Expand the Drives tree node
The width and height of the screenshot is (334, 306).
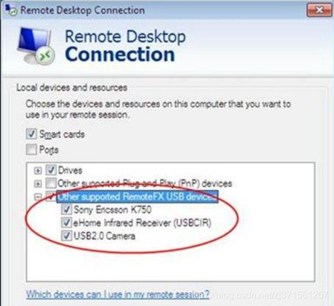click(x=38, y=170)
